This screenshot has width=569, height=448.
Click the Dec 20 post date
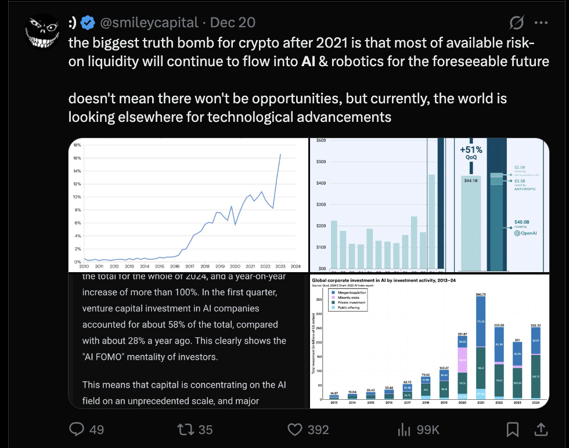(233, 23)
